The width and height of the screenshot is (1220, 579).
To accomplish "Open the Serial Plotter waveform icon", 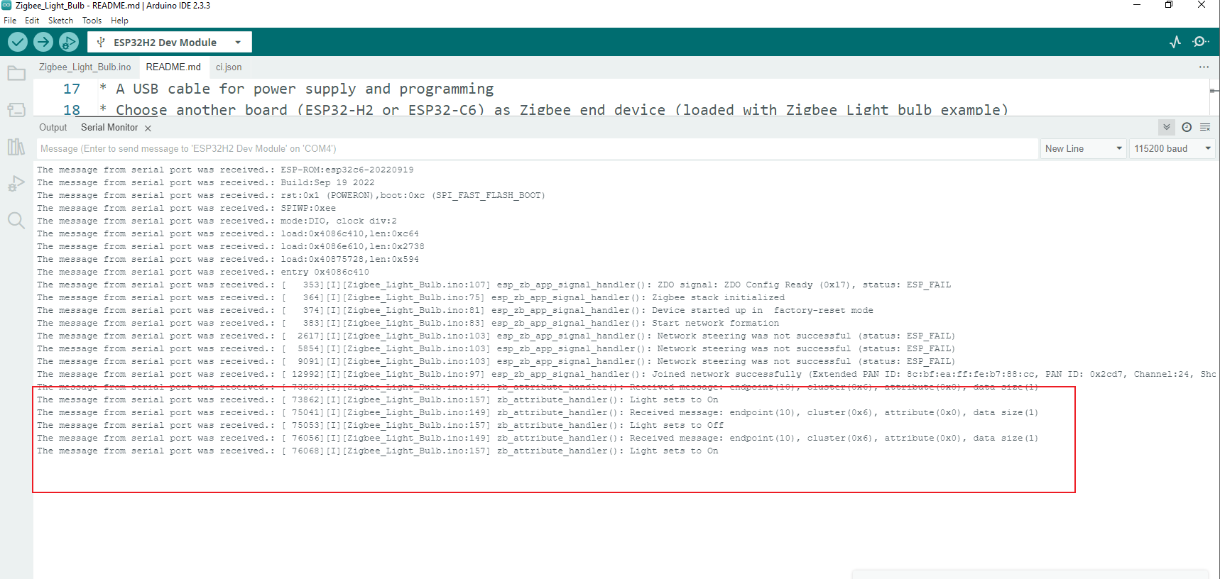I will tap(1175, 42).
